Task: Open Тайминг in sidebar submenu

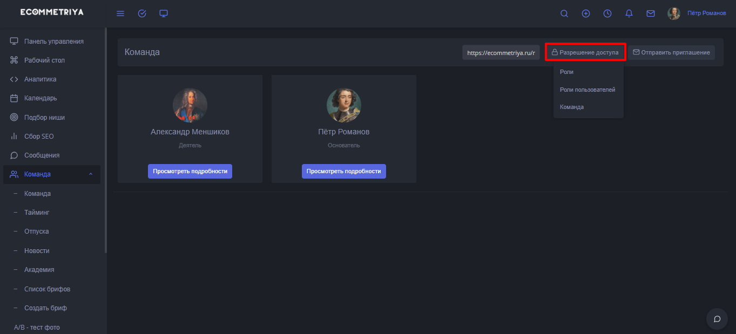Action: tap(37, 213)
